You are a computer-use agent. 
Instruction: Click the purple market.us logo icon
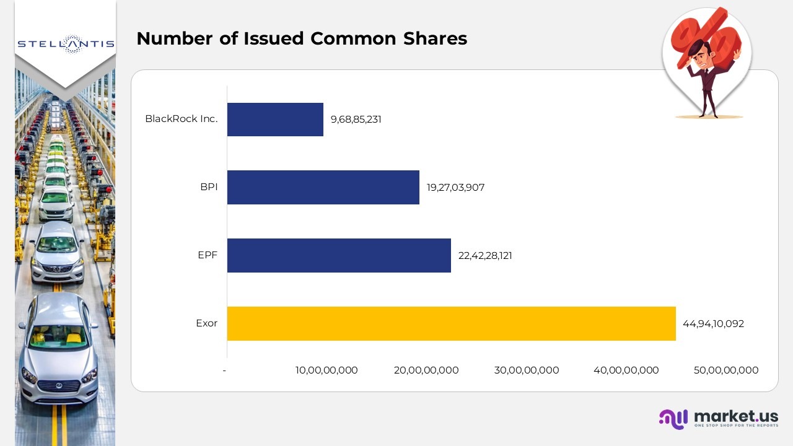[673, 419]
